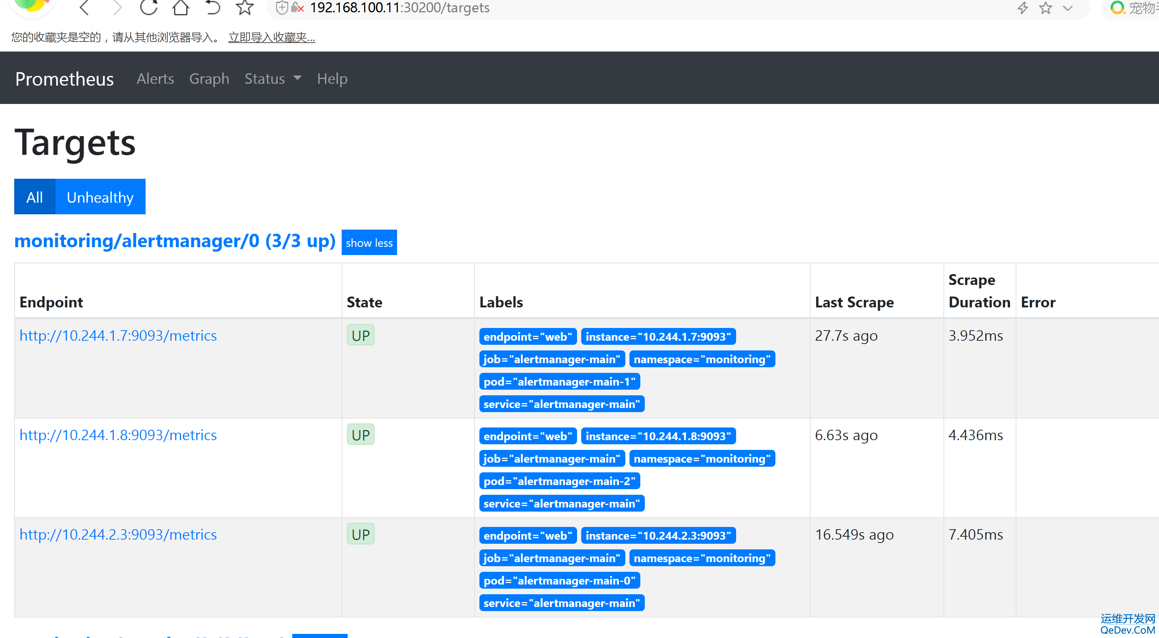Viewport: 1159px width, 638px height.
Task: Click the 6.63s ago last scrape value
Action: 846,435
